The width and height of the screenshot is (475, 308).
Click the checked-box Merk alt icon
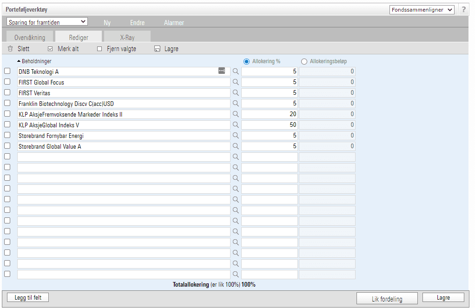50,49
